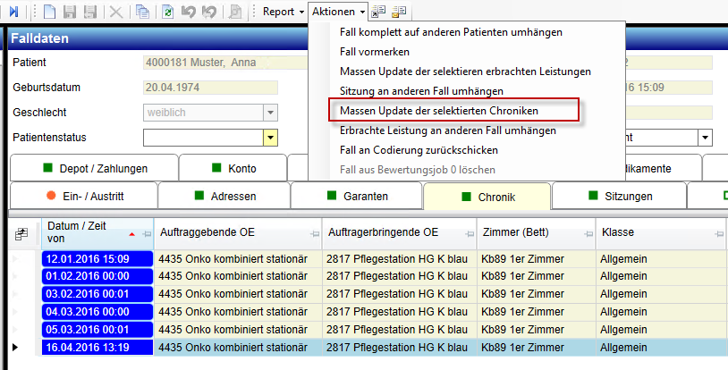Collapse the Aktionen dropdown menu
728x370 pixels.
pyautogui.click(x=338, y=12)
